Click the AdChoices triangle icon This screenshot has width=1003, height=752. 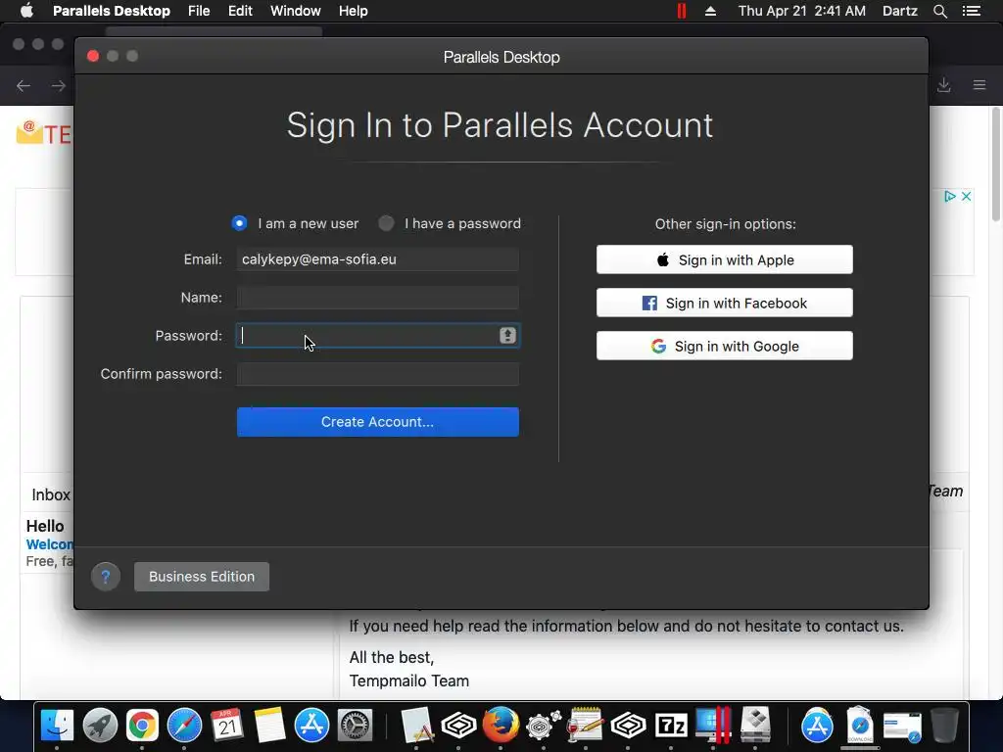tap(950, 196)
